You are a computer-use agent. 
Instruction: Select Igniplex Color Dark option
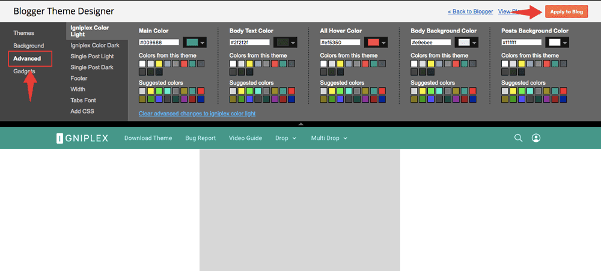(95, 45)
